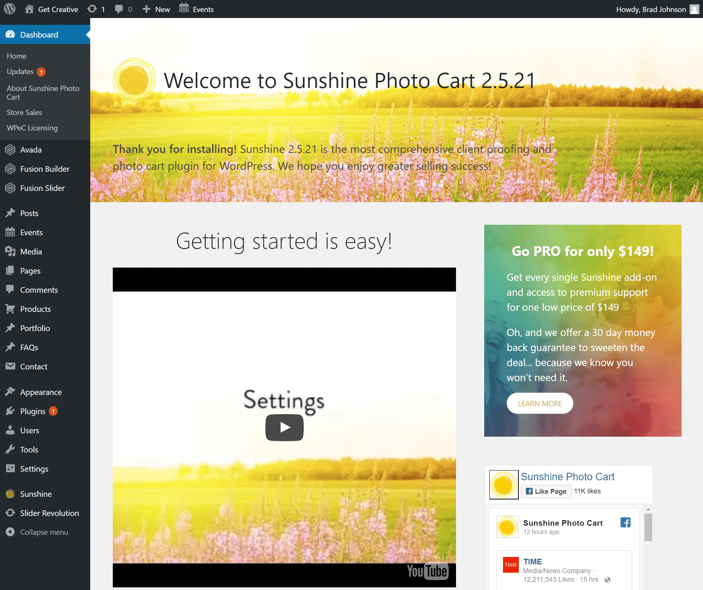Click the 'Go PRO for only $149!' heading
The width and height of the screenshot is (703, 590).
tap(583, 251)
